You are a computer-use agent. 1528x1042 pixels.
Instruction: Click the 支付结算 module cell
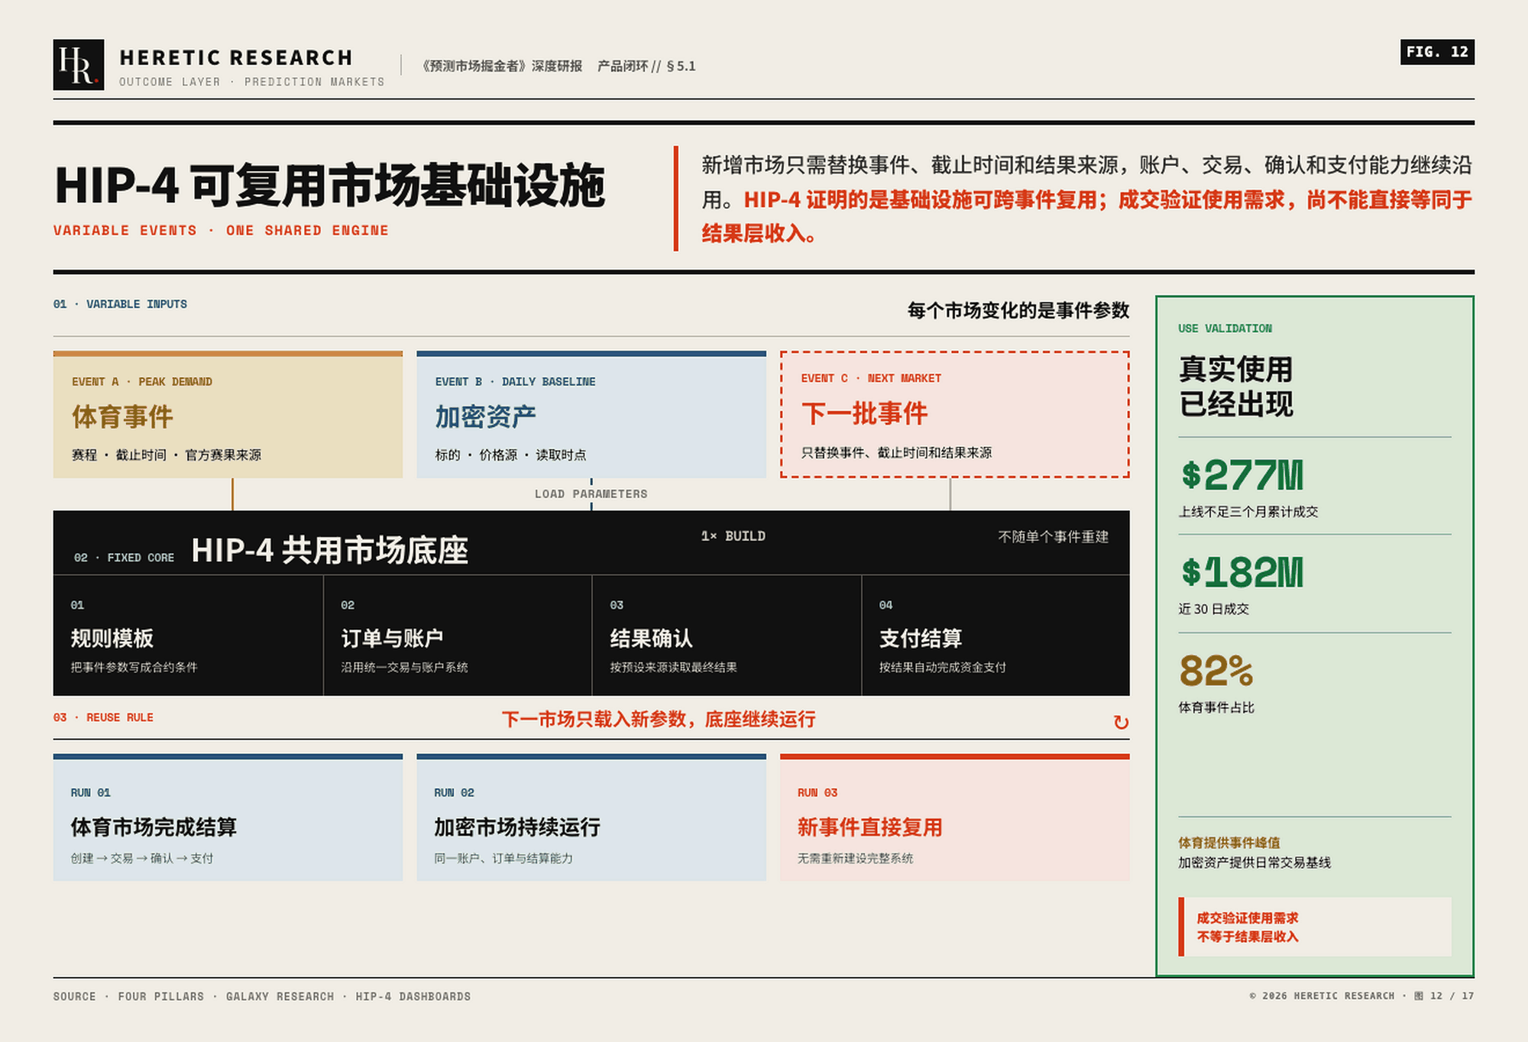996,636
